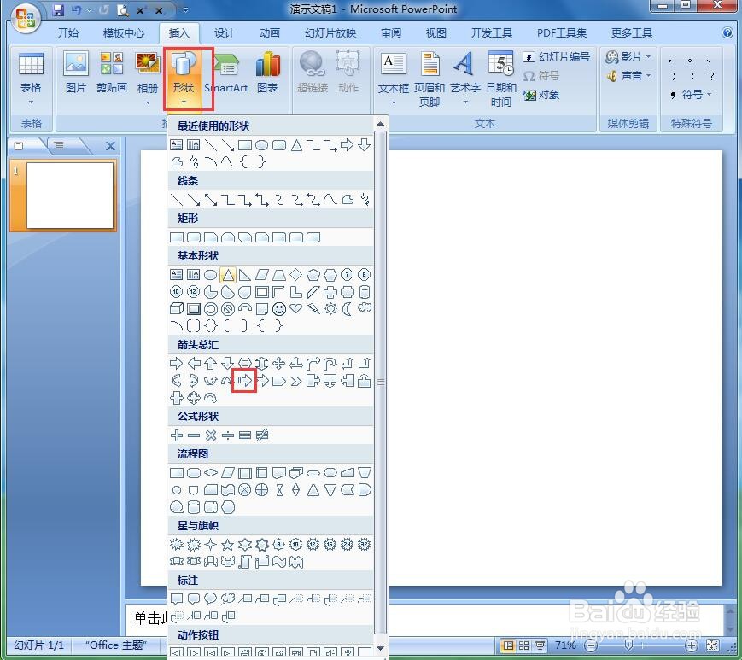The image size is (742, 660).
Task: Open the special symbols dropdown
Action: tap(692, 95)
